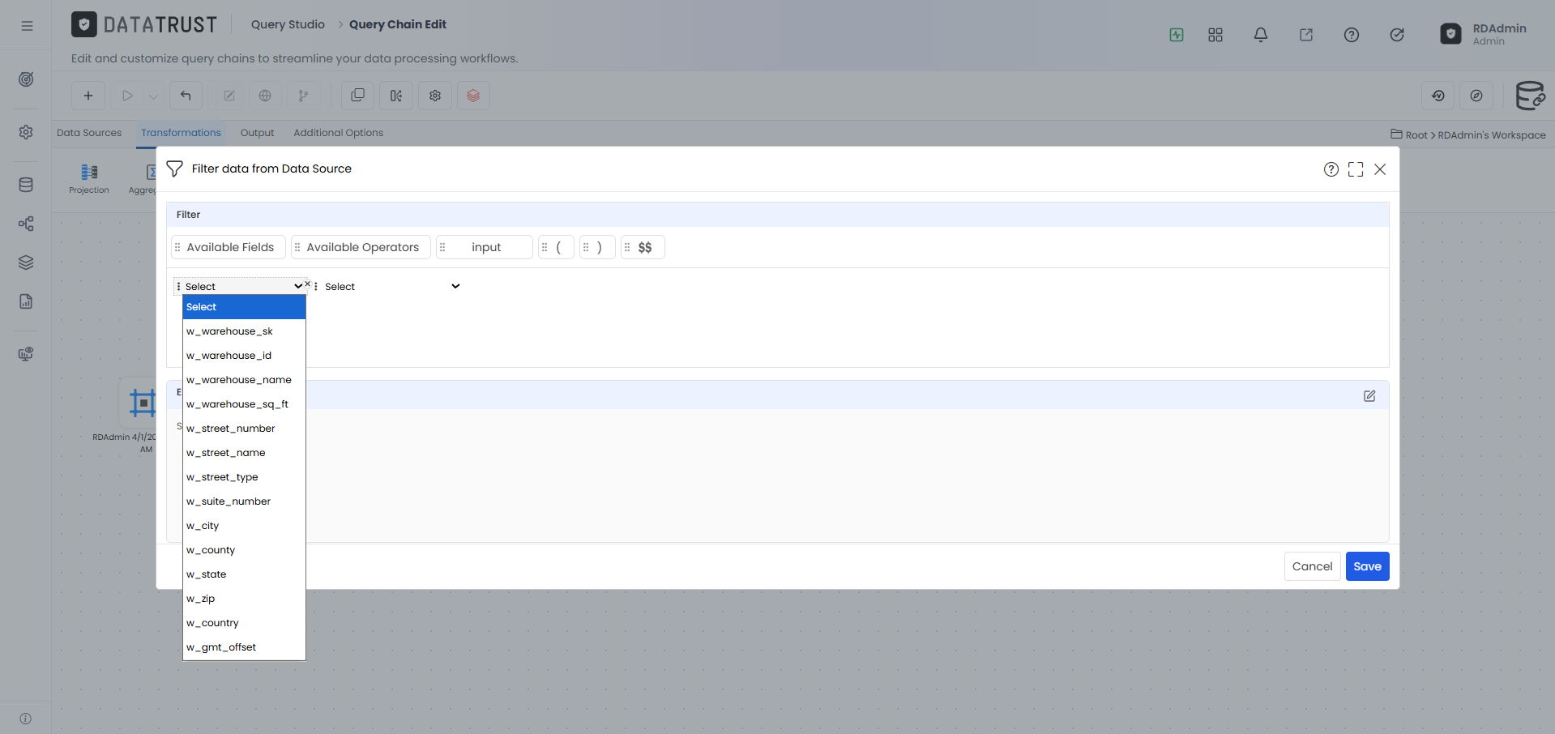Viewport: 1555px width, 734px height.
Task: Choose w_warehouse_sq_ft from the list
Action: [244, 404]
